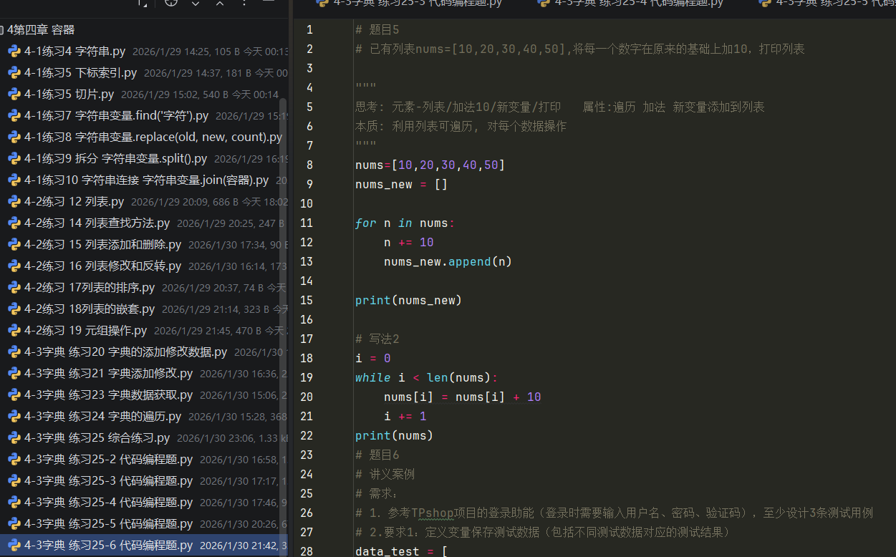Open file 4-2练习 17列表的排序.py
Image resolution: width=896 pixels, height=557 pixels.
click(x=90, y=288)
